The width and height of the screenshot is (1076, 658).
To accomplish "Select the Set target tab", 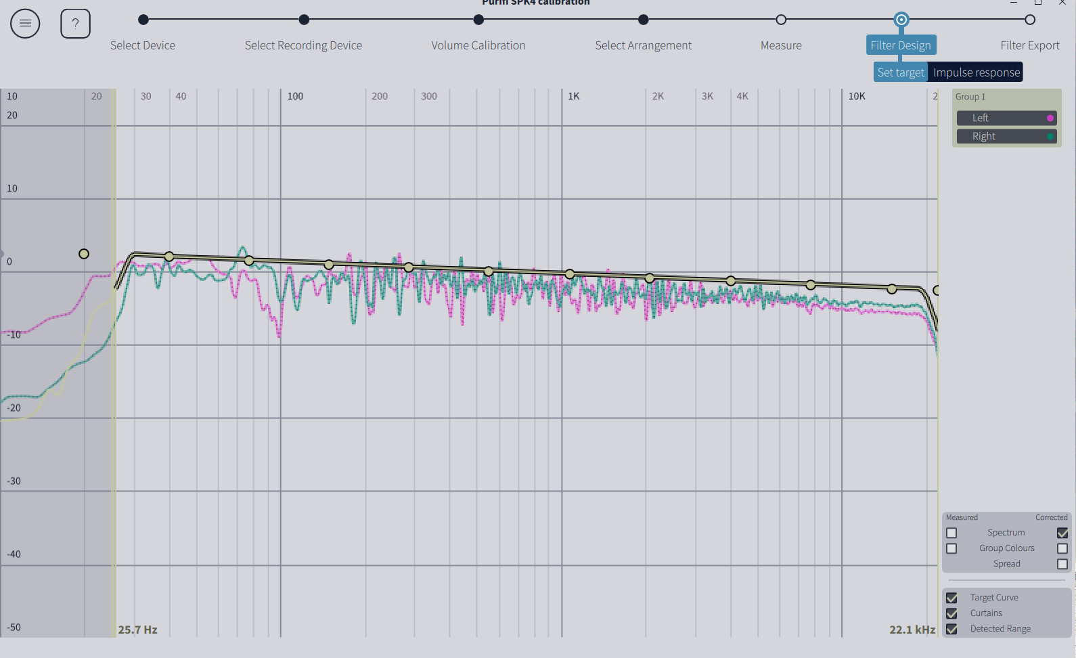I will [x=900, y=72].
